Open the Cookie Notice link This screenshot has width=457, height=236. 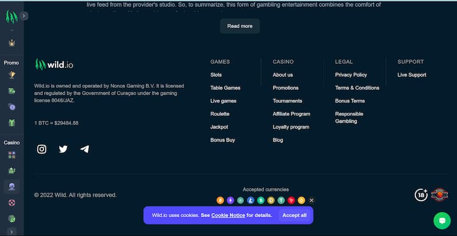(x=228, y=215)
